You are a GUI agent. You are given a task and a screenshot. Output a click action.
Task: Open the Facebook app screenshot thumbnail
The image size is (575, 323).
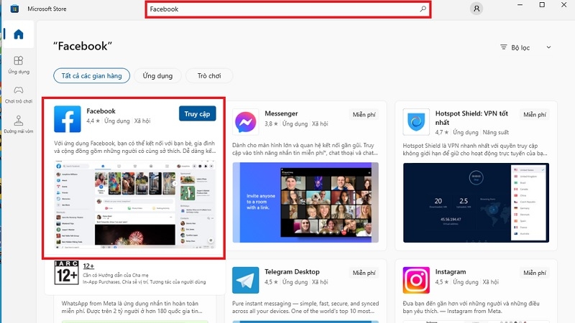tap(134, 205)
